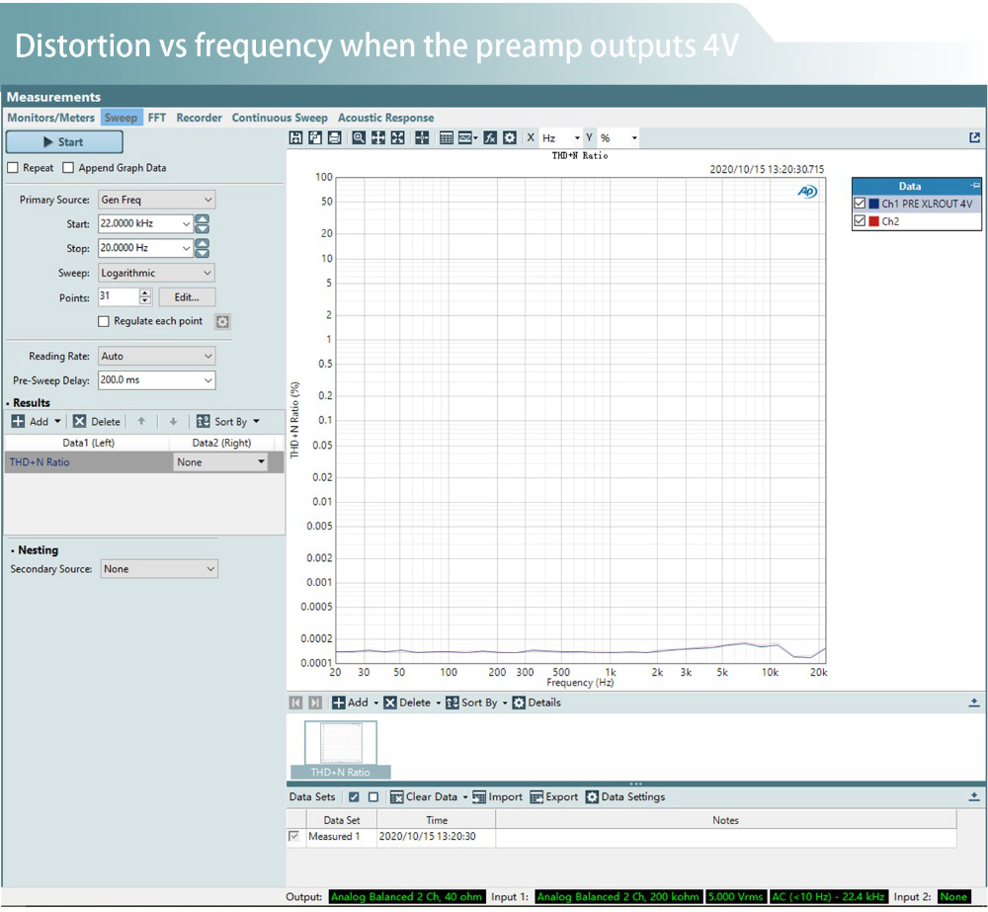Check Append Graph Data option
988x912 pixels.
(69, 168)
